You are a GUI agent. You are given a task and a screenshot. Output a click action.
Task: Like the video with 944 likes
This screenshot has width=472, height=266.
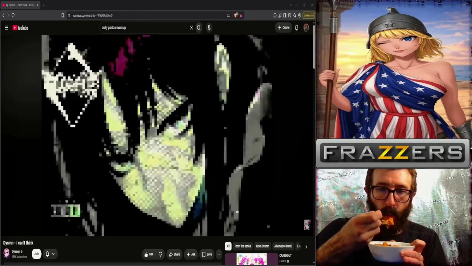pos(149,254)
